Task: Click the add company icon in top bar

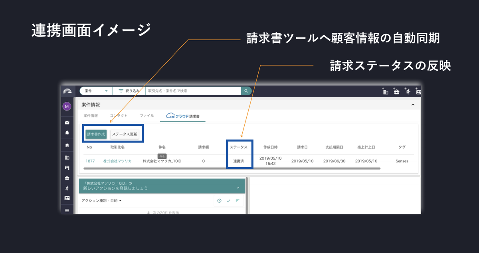Action: click(x=385, y=91)
